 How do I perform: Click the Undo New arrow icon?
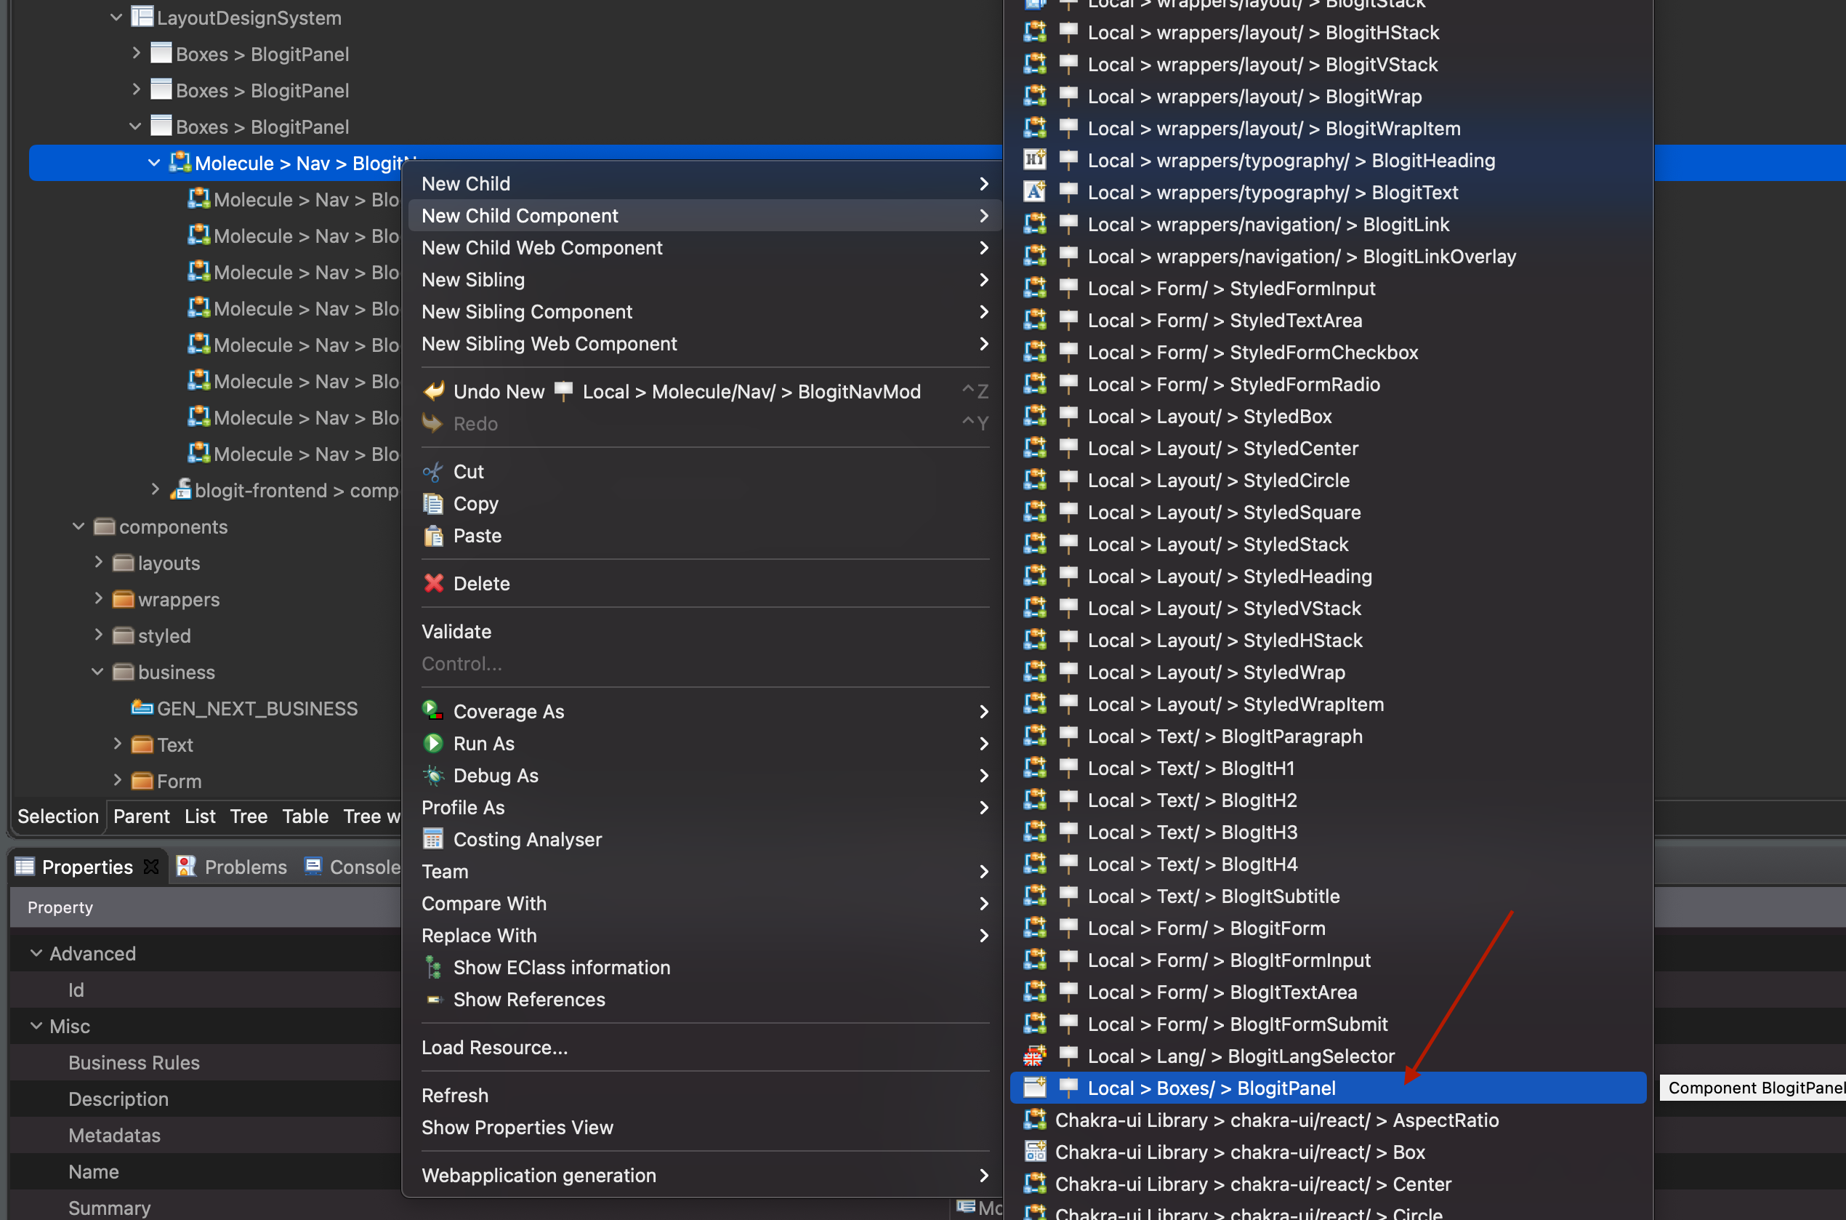coord(433,391)
